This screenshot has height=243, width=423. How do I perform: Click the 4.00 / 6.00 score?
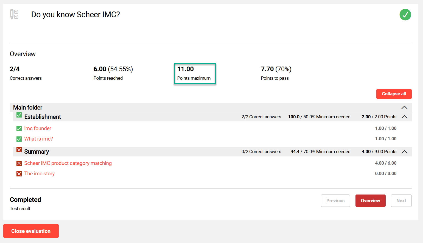point(386,163)
